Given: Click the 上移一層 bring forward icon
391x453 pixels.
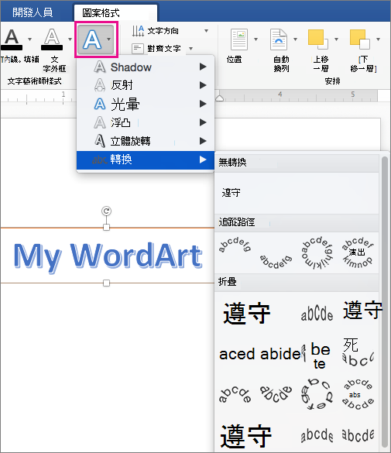Looking at the screenshot, I should [x=318, y=39].
